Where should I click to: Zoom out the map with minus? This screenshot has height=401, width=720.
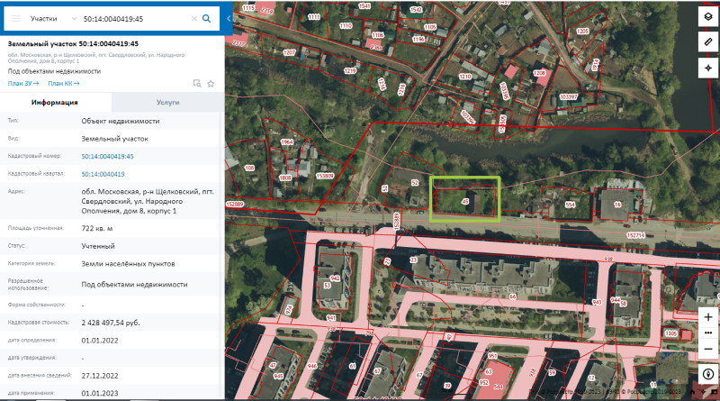click(x=708, y=349)
